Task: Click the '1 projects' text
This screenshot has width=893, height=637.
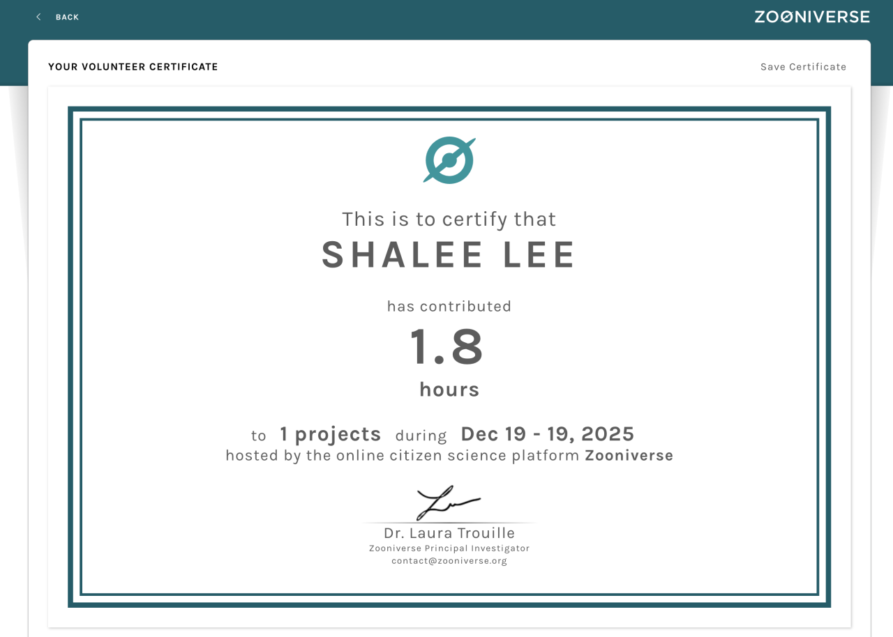Action: tap(331, 434)
